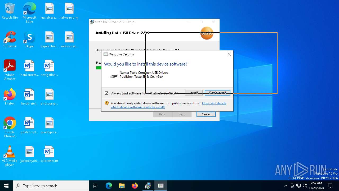The image size is (339, 191).
Task: Toggle Always trust software from Testo checkbox
Action: 106,93
